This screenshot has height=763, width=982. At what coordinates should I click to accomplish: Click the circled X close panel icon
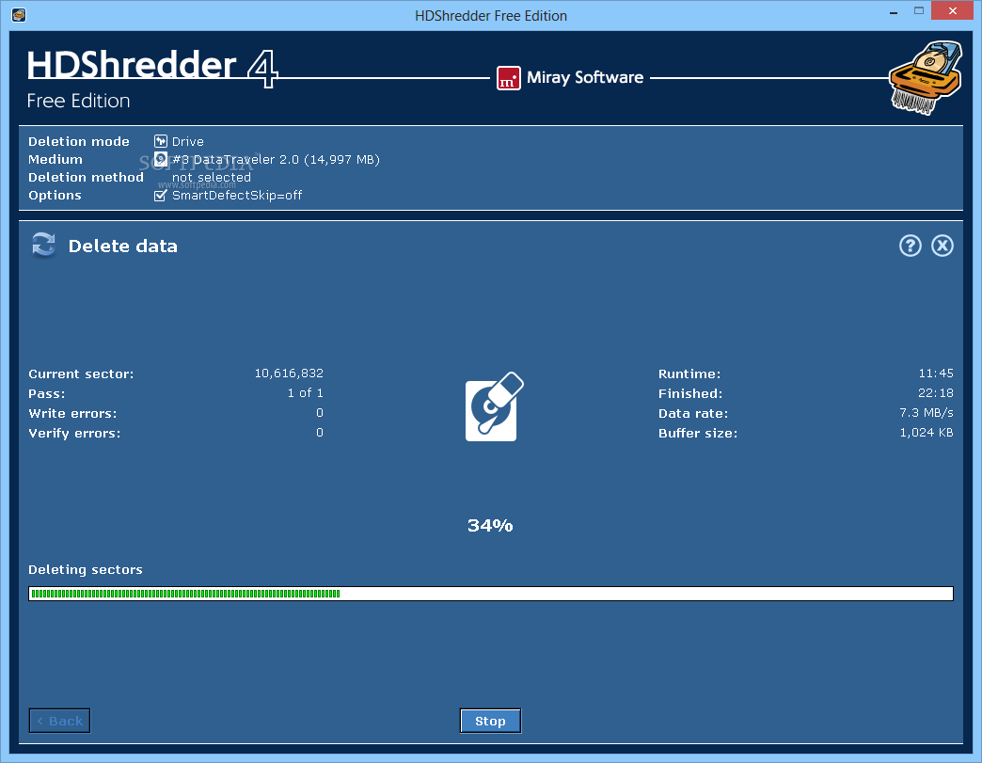tap(942, 246)
